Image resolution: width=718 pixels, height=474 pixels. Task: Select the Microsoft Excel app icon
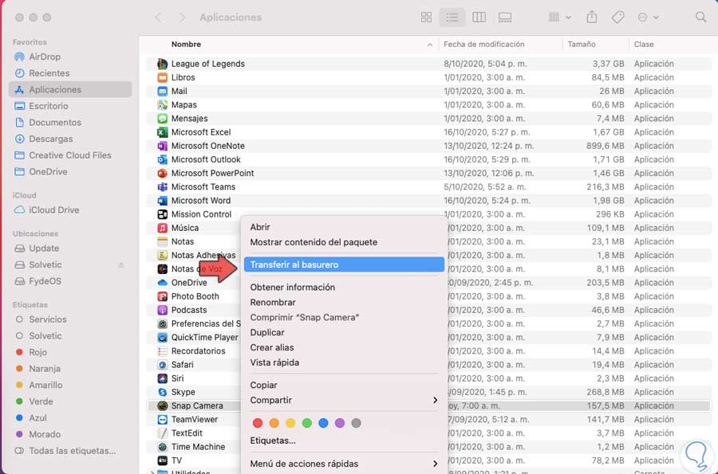(x=162, y=132)
